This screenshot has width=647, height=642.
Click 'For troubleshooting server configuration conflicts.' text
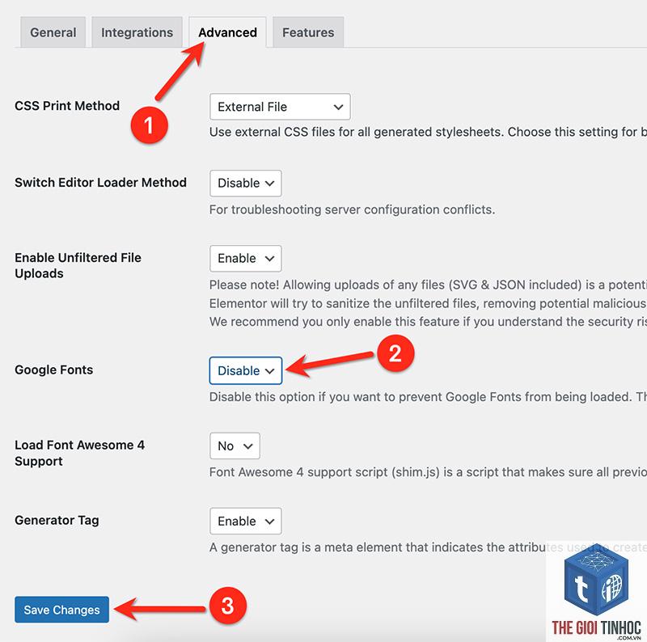coord(352,209)
